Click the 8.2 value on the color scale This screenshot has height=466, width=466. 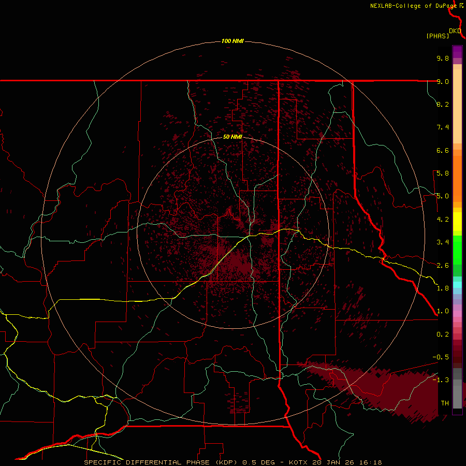(x=443, y=104)
